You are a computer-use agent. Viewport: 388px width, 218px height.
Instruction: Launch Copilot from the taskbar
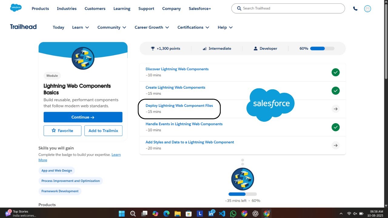(x=155, y=213)
